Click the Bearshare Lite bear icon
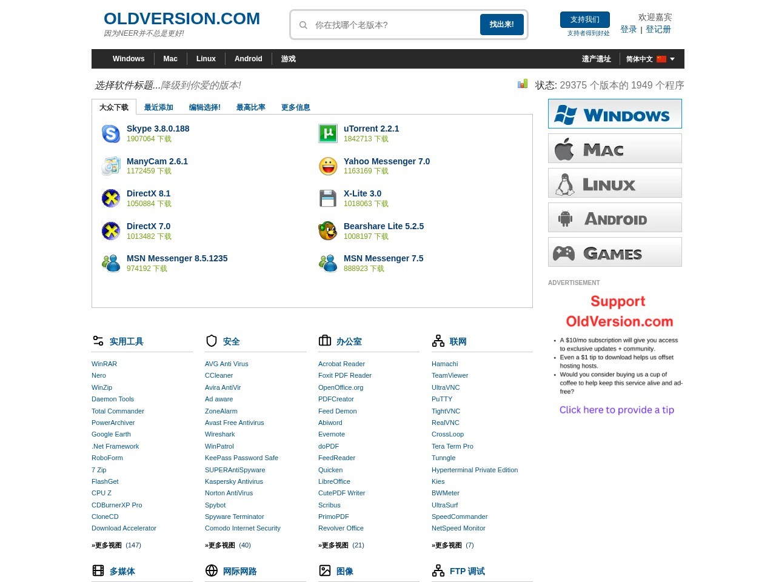776x582 pixels. (x=328, y=230)
